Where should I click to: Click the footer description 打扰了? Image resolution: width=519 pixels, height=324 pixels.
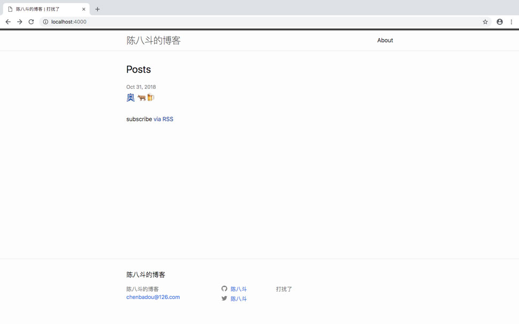point(284,289)
